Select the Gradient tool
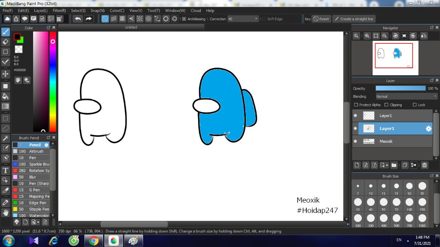440x247 pixels. (5, 106)
